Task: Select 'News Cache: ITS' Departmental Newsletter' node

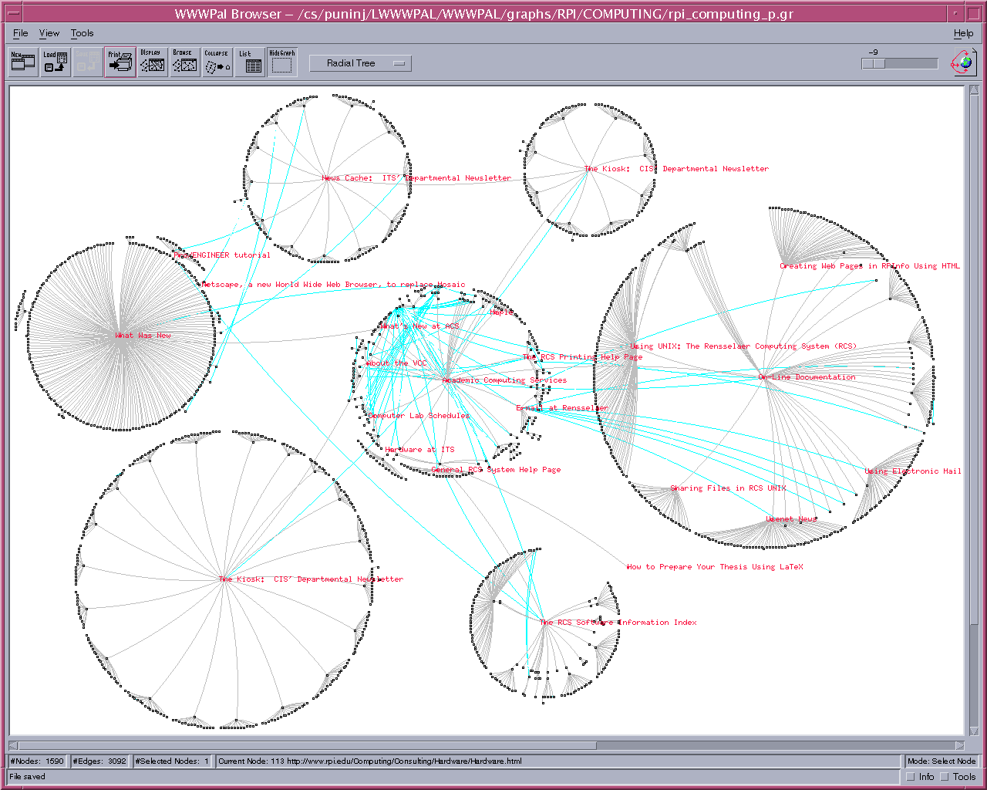Action: click(416, 178)
